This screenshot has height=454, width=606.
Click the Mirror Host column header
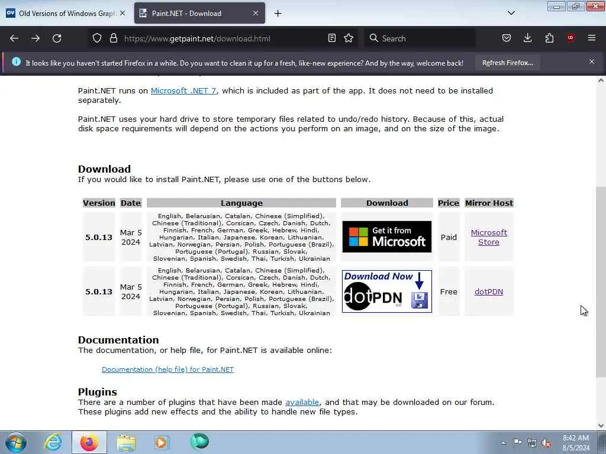click(x=489, y=203)
